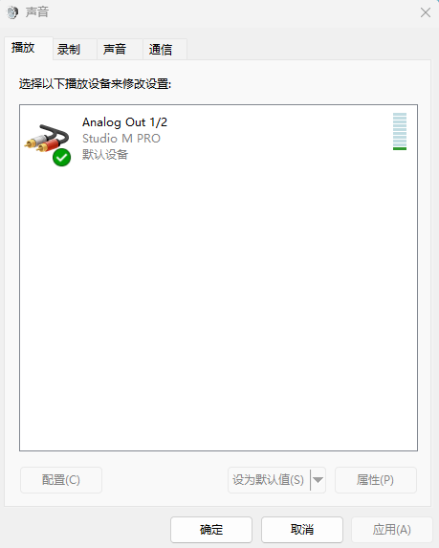Confirm with the 确定 button
Screen dimensions: 439x548
coord(211,530)
